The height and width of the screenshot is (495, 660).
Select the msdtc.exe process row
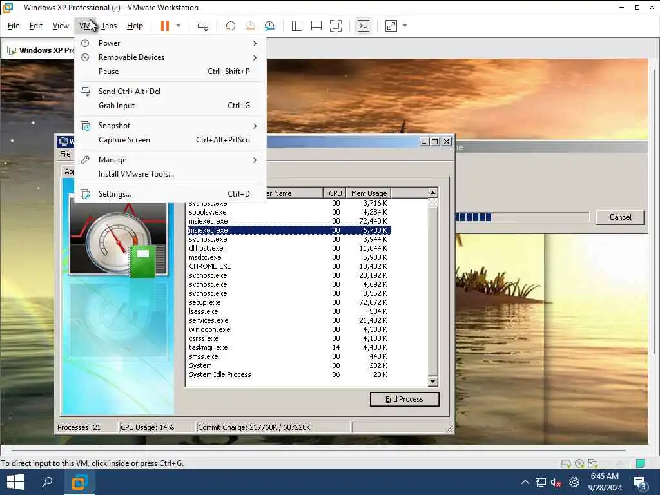click(x=289, y=257)
